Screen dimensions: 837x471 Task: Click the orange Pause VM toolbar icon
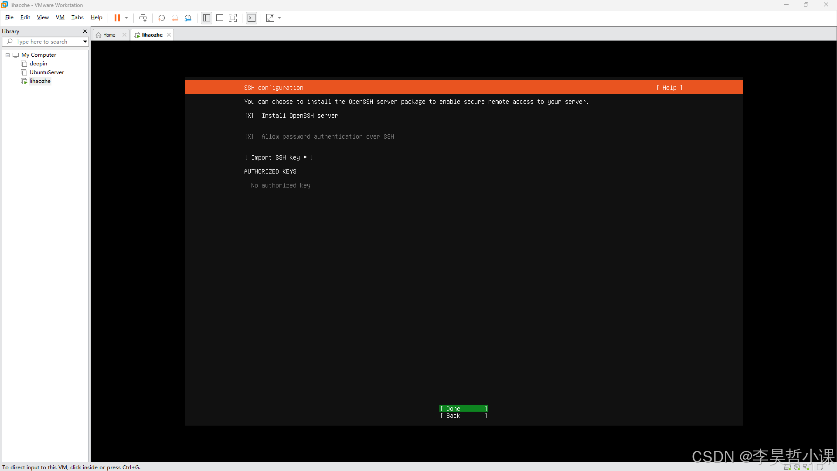click(117, 18)
